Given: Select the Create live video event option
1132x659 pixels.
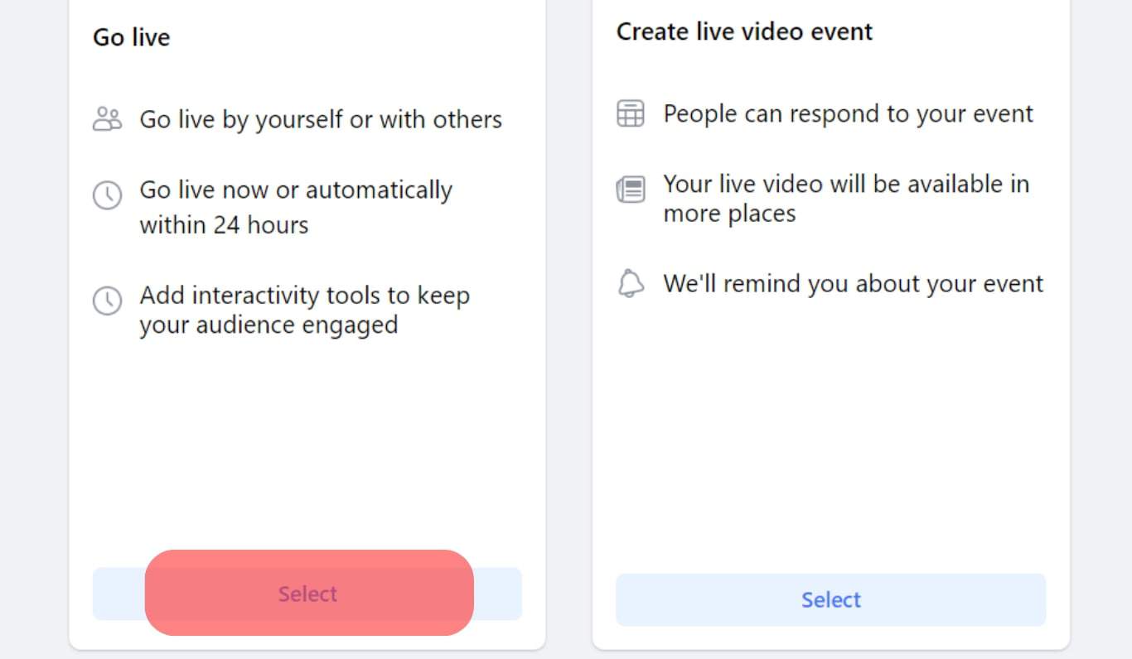Looking at the screenshot, I should click(830, 599).
